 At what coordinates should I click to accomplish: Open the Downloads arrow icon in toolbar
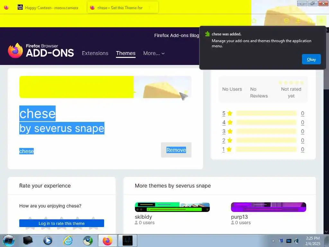pyautogui.click(x=298, y=20)
